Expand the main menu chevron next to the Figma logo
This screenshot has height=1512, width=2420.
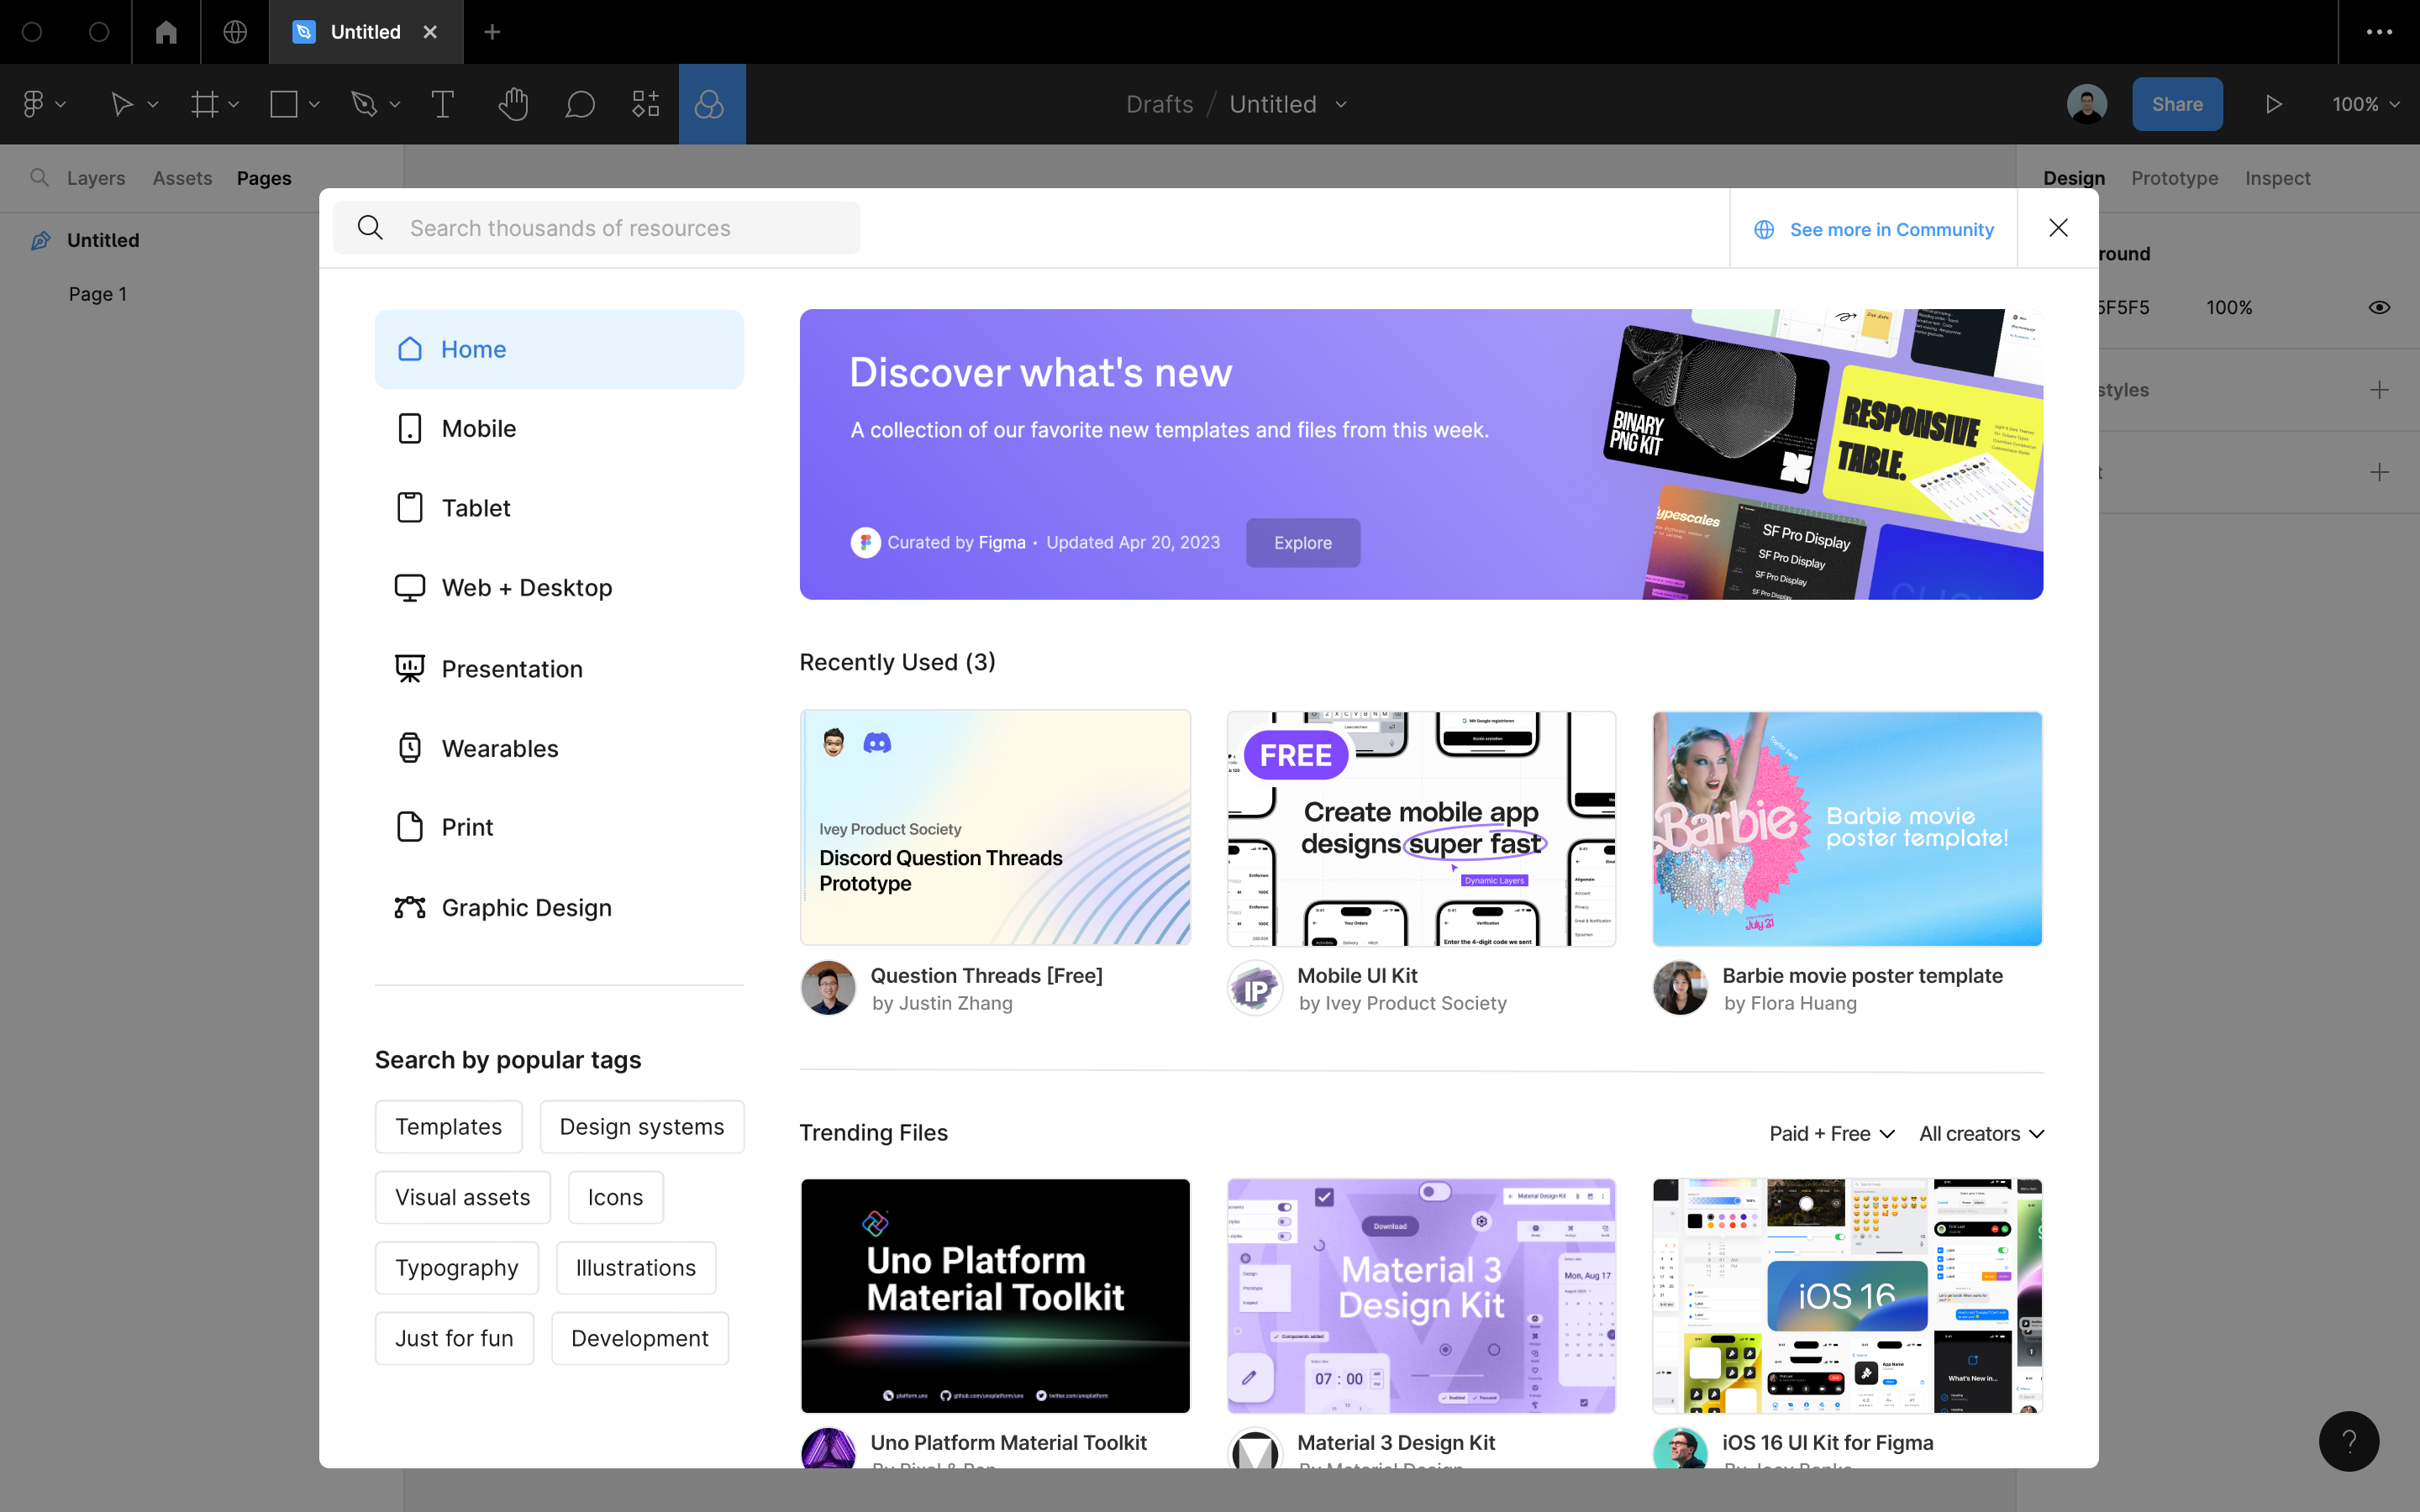pos(61,104)
